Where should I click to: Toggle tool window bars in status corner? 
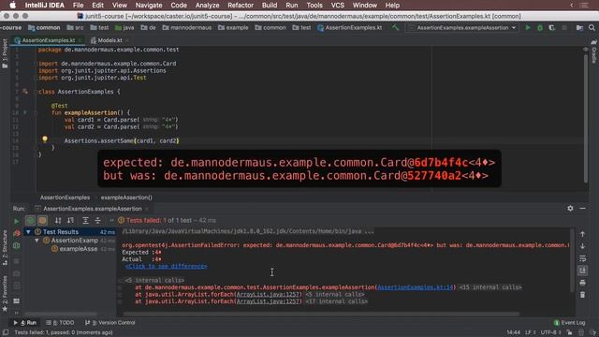click(6, 332)
